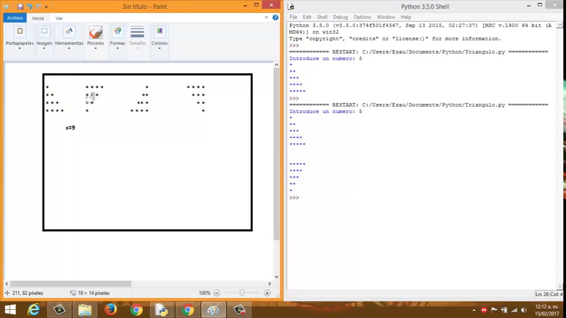This screenshot has width=566, height=318.
Task: Click the Undo arrow in Paint's title bar
Action: (29, 7)
